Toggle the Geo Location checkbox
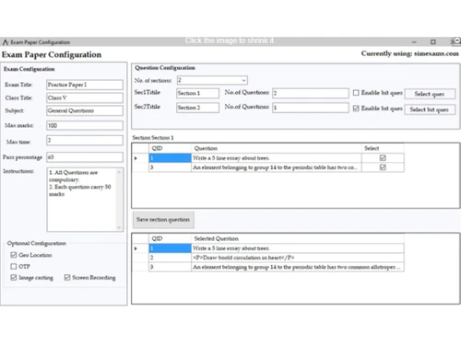The width and height of the screenshot is (461, 345). [x=14, y=255]
